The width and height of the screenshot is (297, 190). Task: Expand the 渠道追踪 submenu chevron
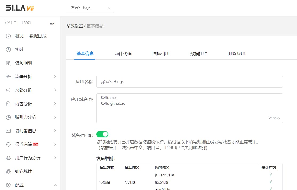point(55,144)
